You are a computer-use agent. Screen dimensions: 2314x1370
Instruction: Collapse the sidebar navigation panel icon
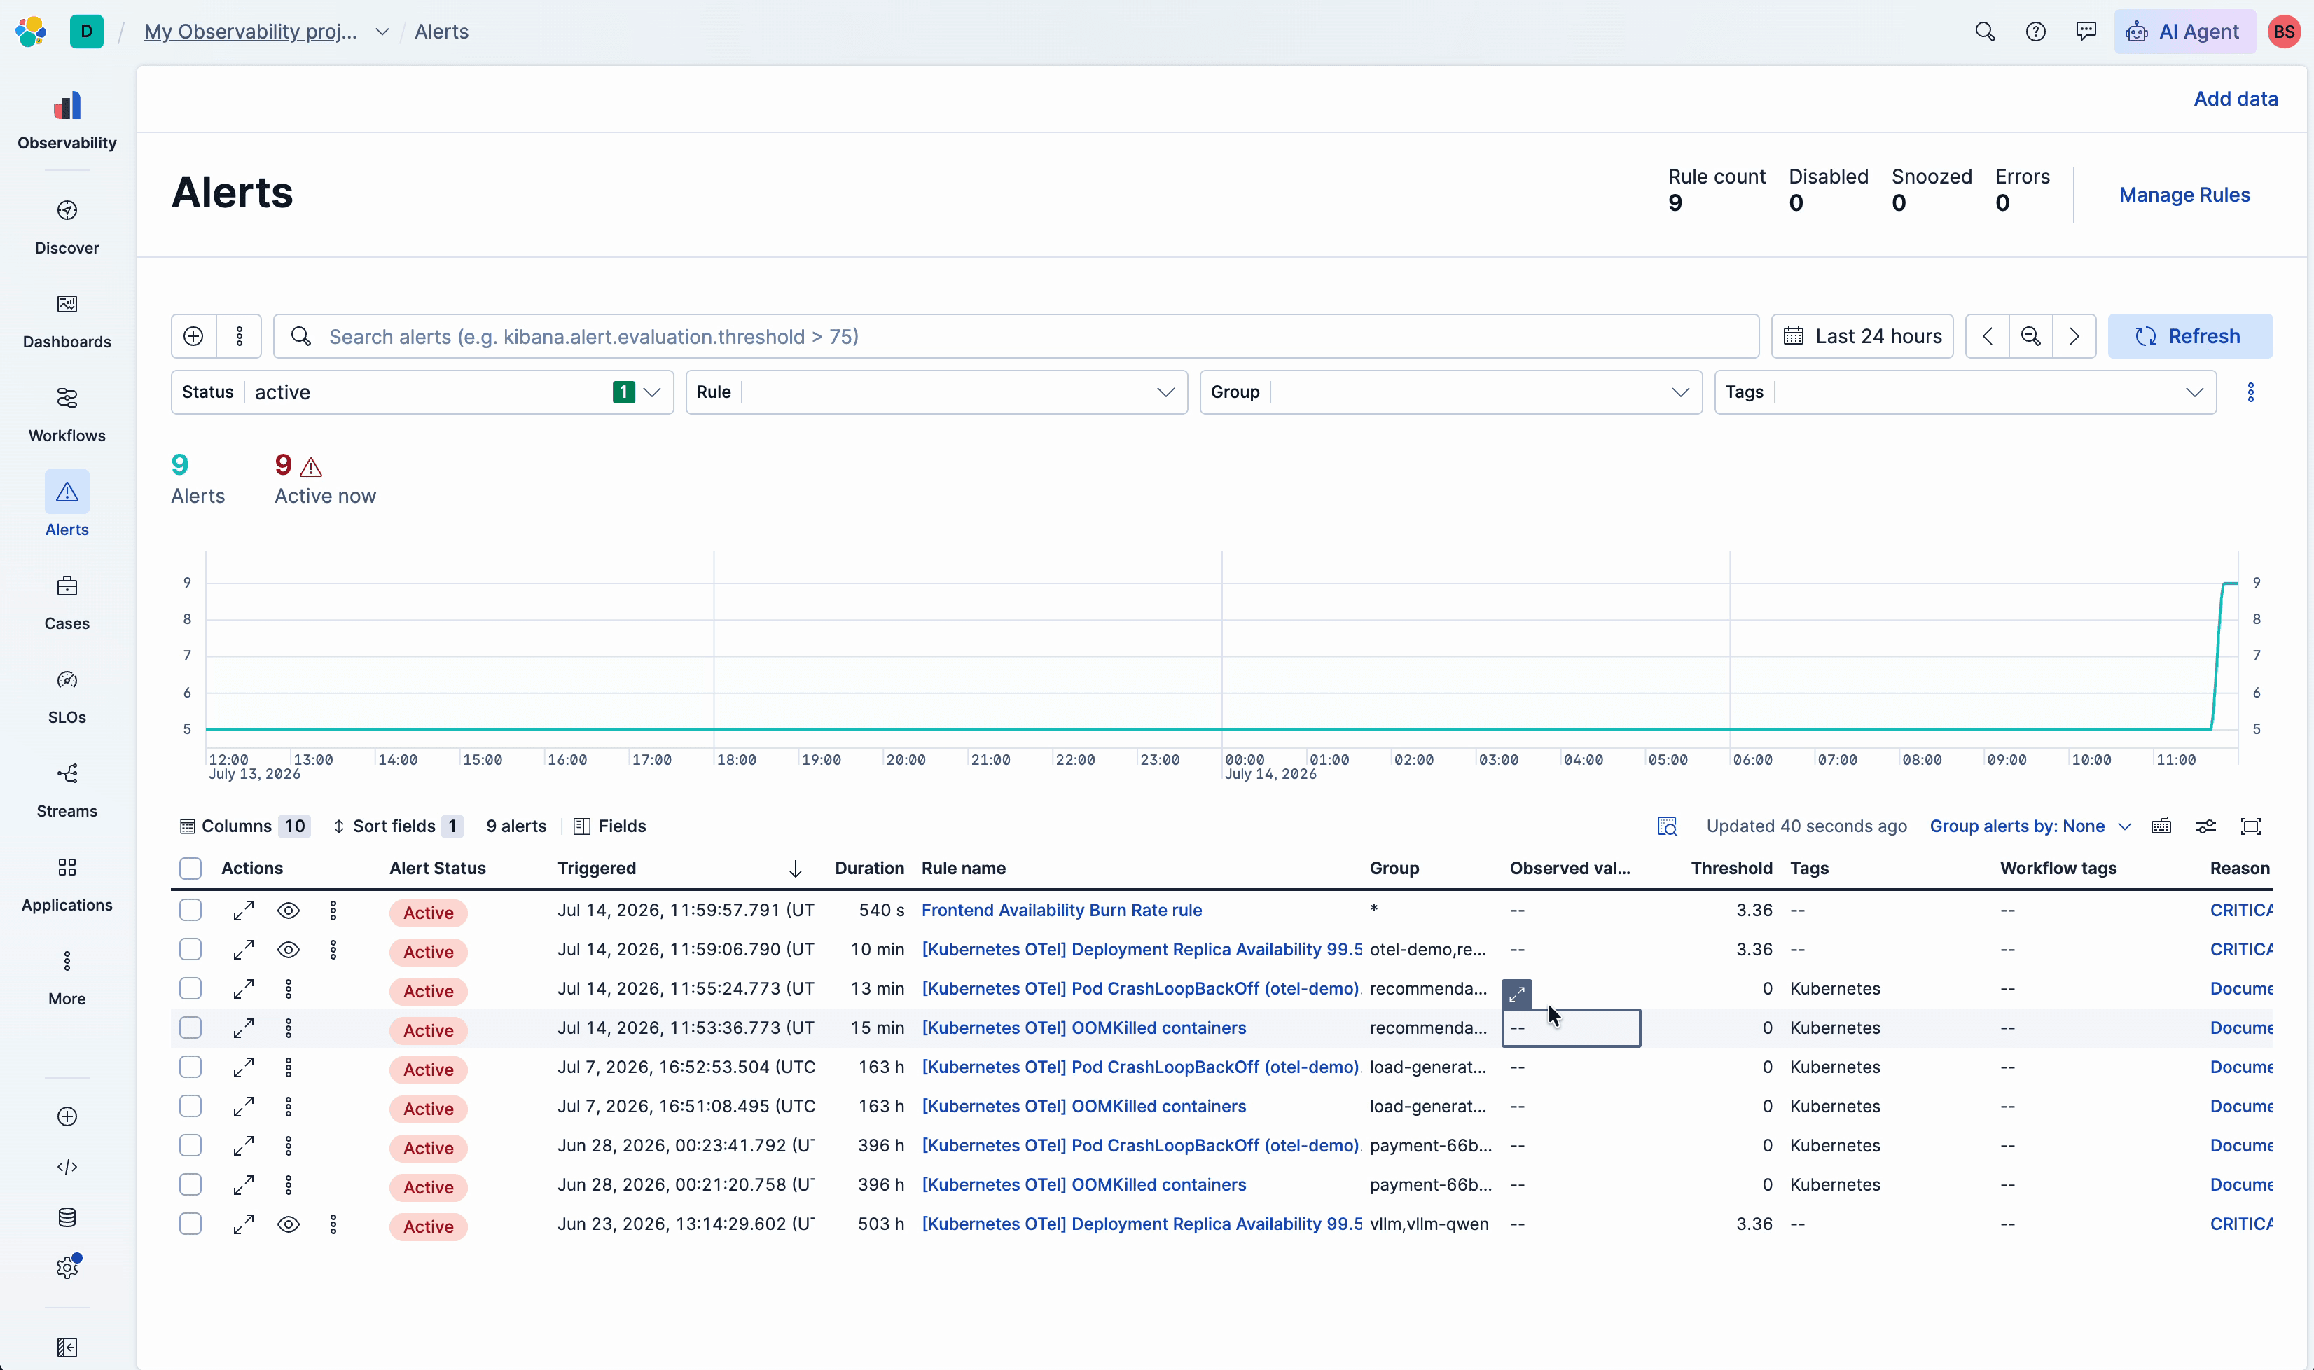[x=67, y=1348]
